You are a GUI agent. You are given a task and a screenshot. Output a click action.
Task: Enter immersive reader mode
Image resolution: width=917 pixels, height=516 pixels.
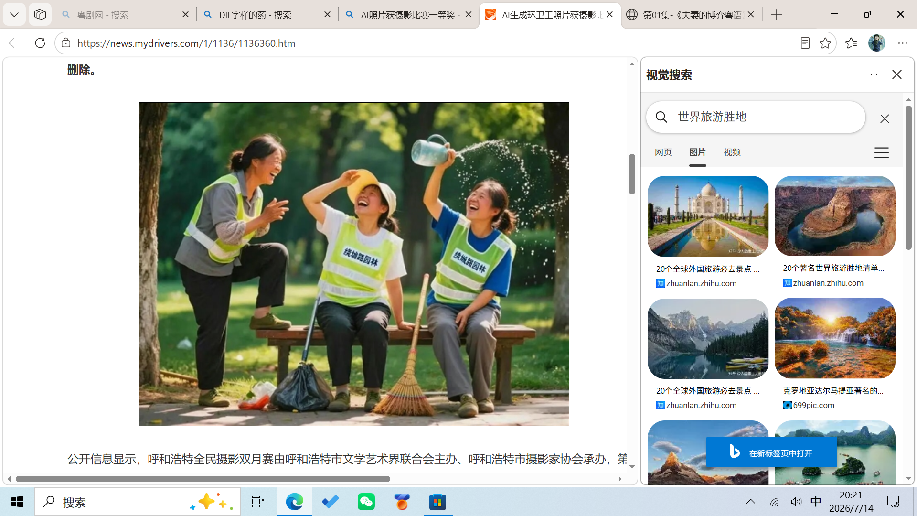[x=805, y=43]
